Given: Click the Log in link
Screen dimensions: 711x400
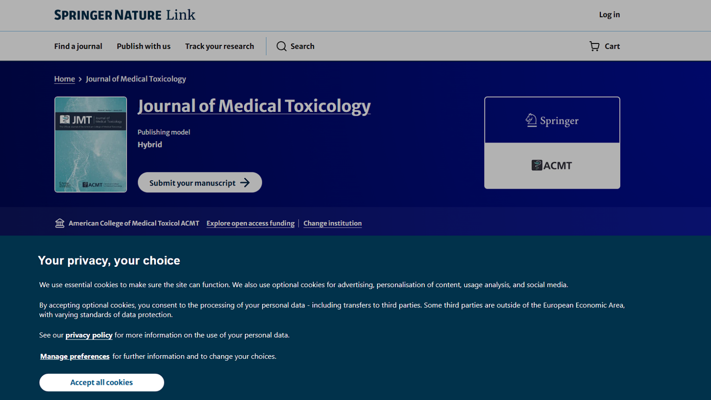Looking at the screenshot, I should click(609, 14).
